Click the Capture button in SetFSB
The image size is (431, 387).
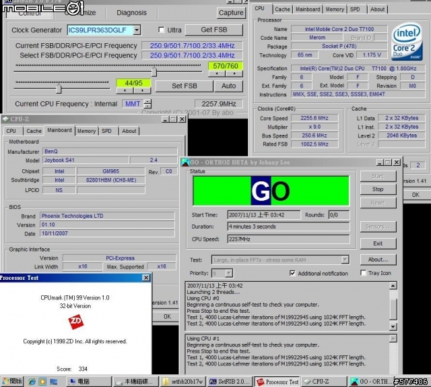coord(231,13)
